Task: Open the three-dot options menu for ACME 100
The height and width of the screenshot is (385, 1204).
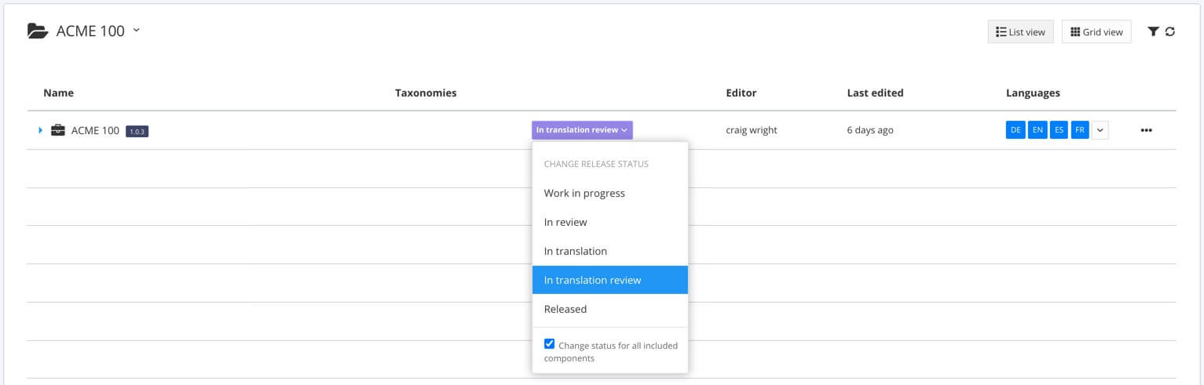Action: click(1146, 130)
